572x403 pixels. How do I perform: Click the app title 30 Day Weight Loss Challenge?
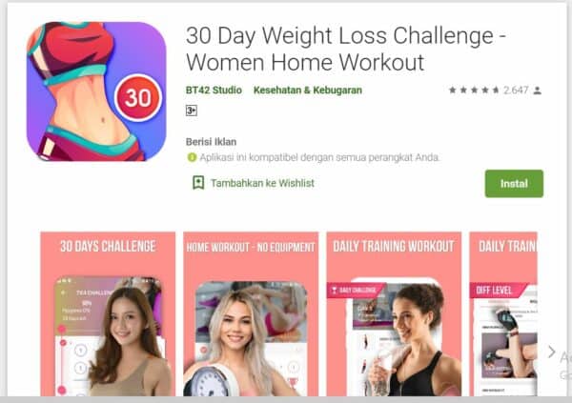tap(345, 49)
